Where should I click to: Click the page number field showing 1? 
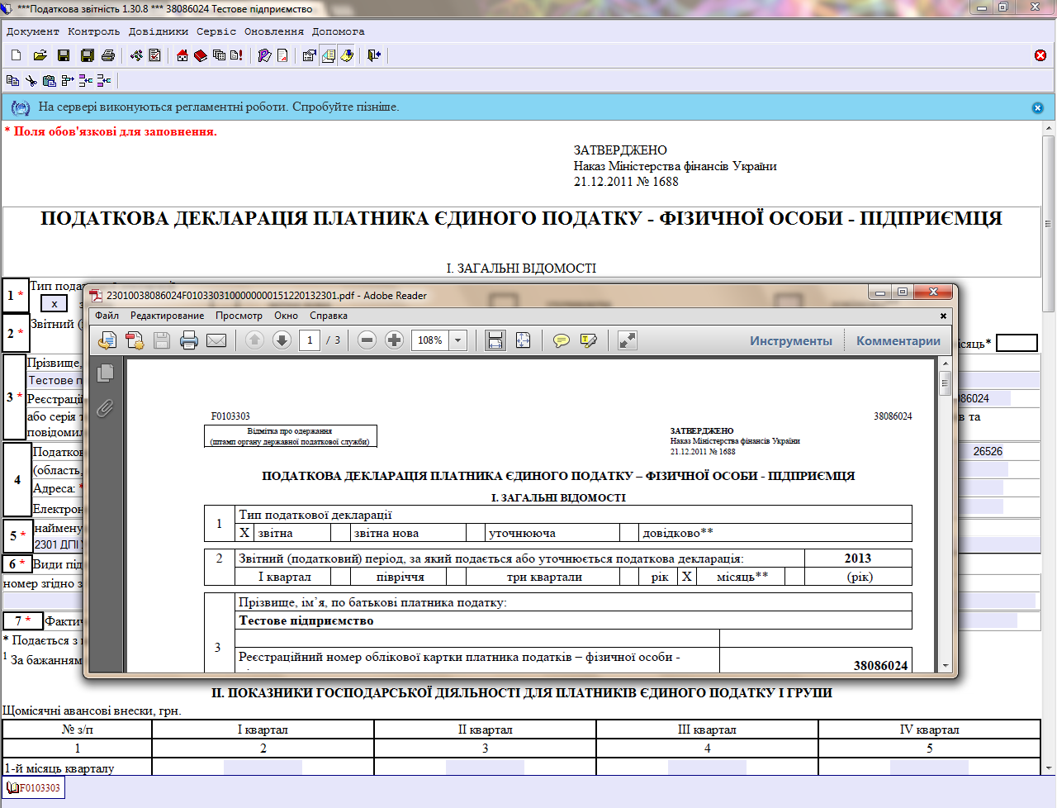pos(310,340)
